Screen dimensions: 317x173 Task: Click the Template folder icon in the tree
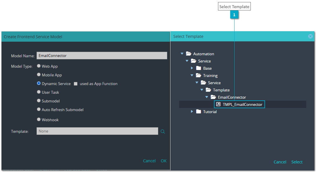point(208,90)
